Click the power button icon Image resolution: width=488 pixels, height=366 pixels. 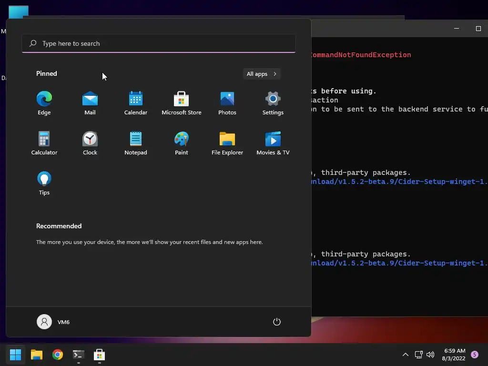pyautogui.click(x=277, y=322)
